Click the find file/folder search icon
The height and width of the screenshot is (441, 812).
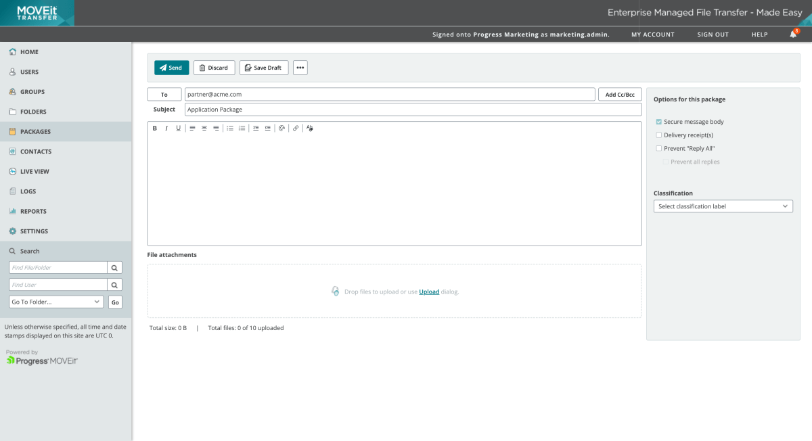pyautogui.click(x=115, y=268)
